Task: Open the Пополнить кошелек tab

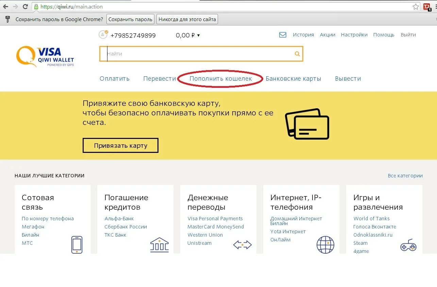Action: click(221, 79)
